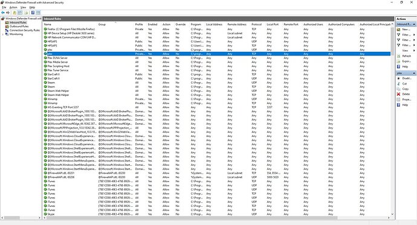
Task: Click the Connection Security Rules tree icon
Action: (7, 30)
